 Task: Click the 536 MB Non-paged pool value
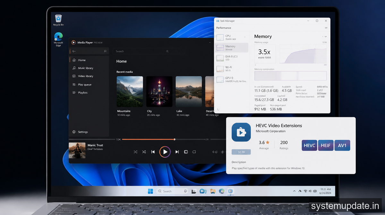[276, 109]
